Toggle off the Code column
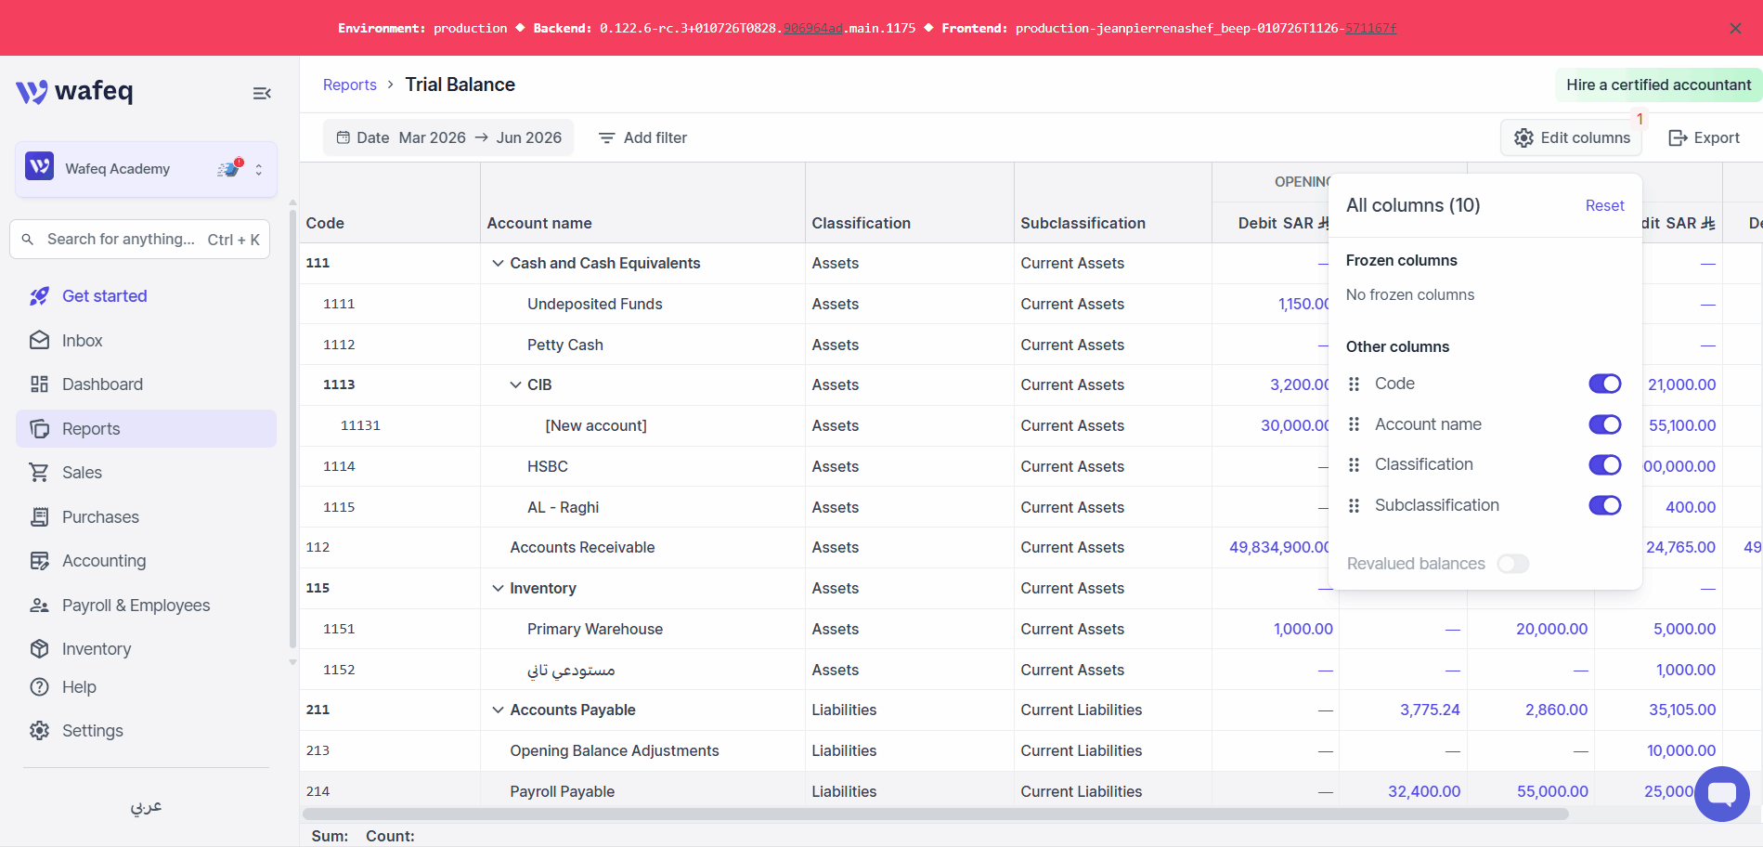The width and height of the screenshot is (1763, 847). (x=1604, y=384)
